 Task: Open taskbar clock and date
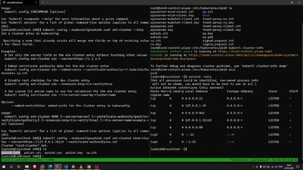pos(289,167)
